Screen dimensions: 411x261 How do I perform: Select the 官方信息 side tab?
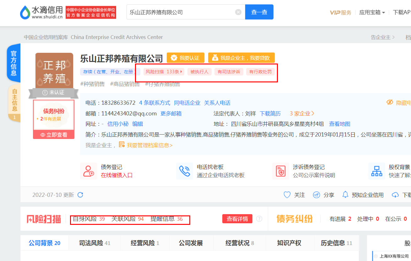[14, 63]
